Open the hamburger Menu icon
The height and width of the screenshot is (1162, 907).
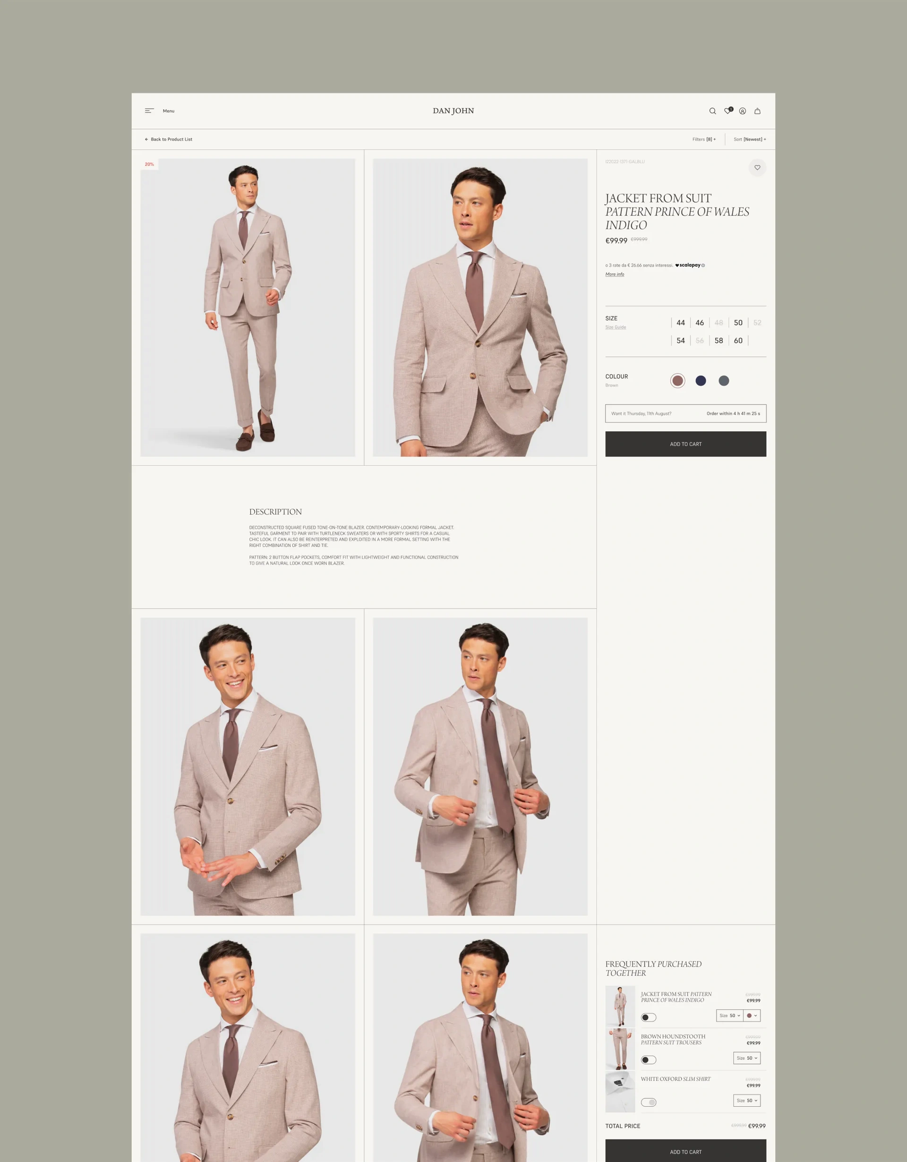[149, 111]
